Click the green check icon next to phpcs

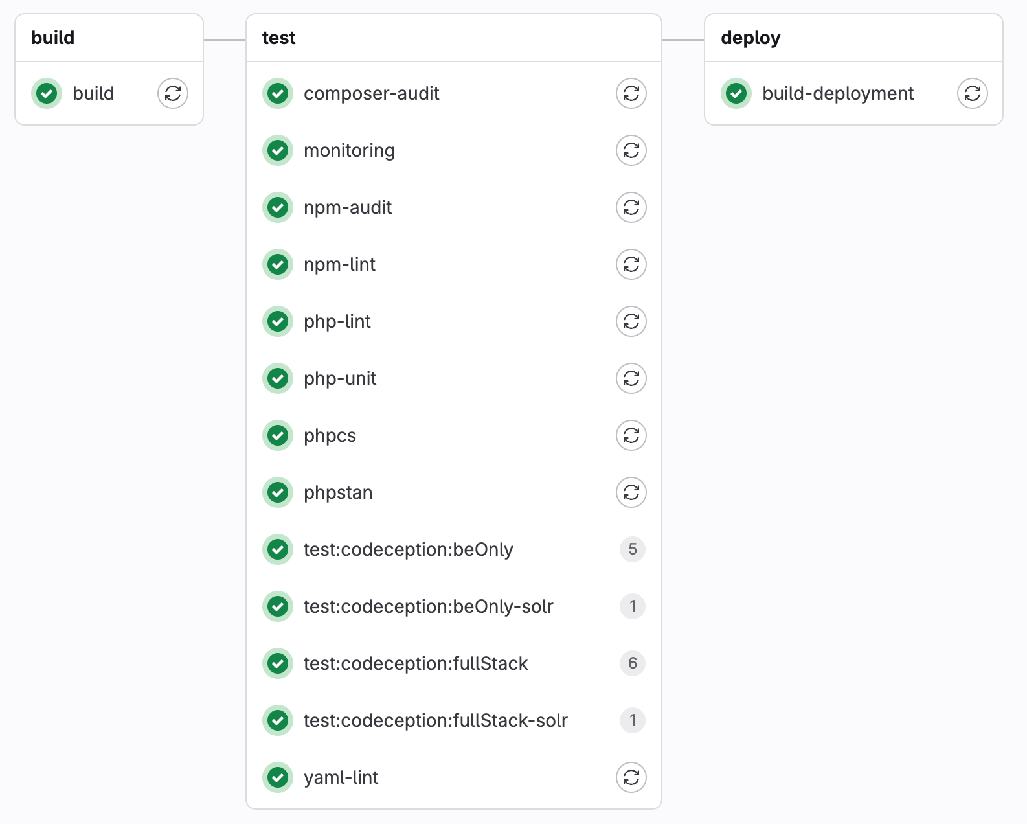point(277,435)
